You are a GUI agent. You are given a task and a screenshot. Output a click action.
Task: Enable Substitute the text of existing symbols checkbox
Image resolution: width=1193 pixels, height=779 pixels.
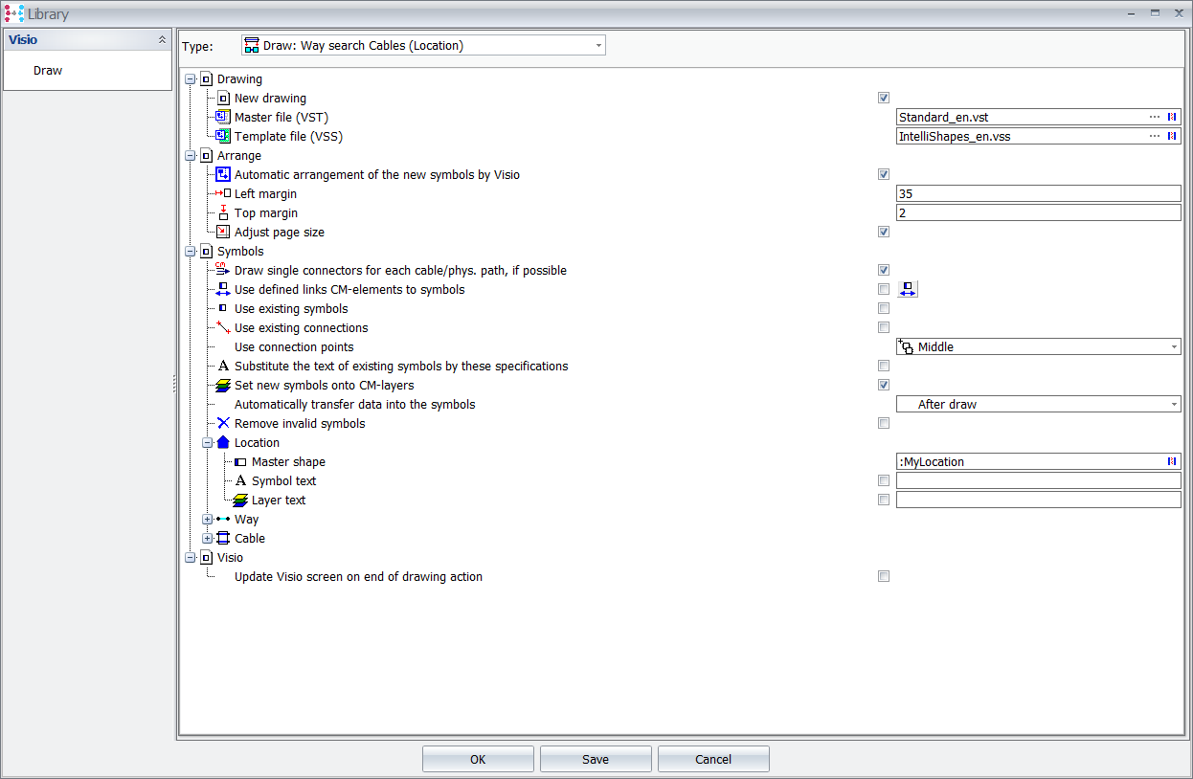click(884, 366)
